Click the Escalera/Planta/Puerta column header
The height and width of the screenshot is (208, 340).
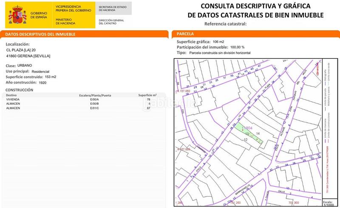[x=95, y=95]
